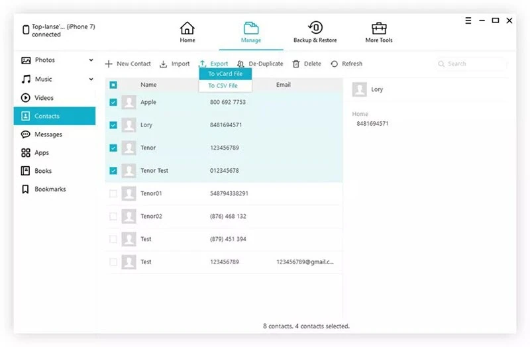The height and width of the screenshot is (347, 530).
Task: Check the Tenor02 contact checkbox
Action: 113,217
